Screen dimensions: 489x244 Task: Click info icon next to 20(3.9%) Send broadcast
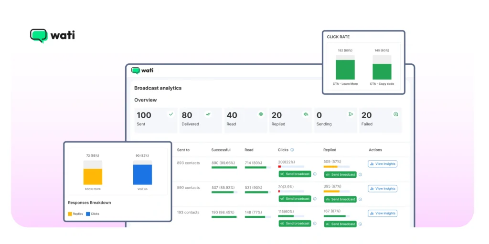[x=315, y=199]
